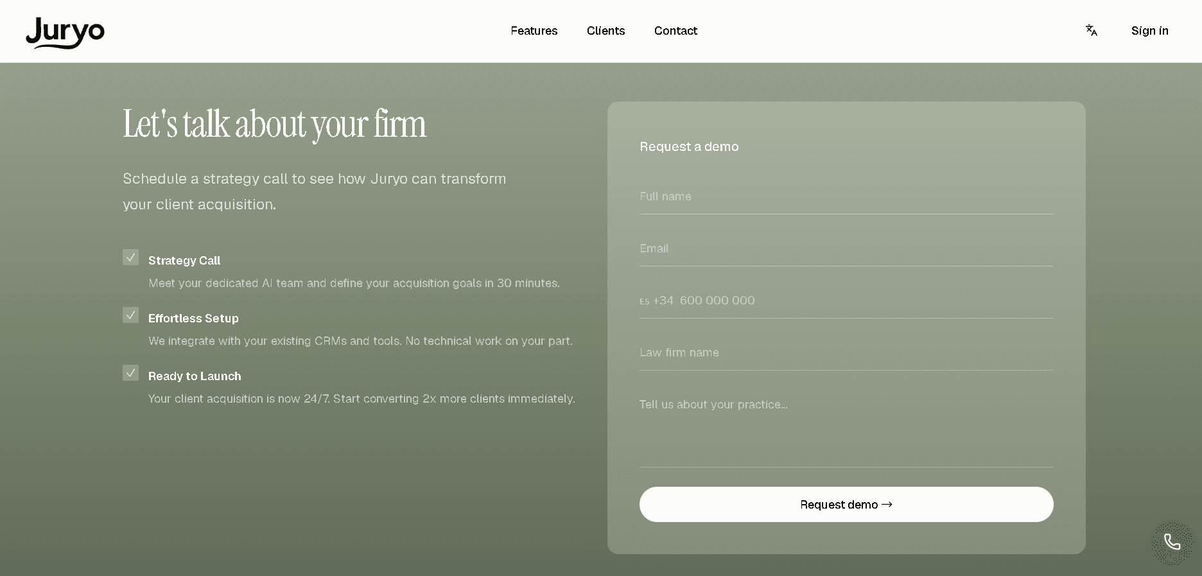Focus the phone number field
Image resolution: width=1202 pixels, height=576 pixels.
click(x=866, y=301)
